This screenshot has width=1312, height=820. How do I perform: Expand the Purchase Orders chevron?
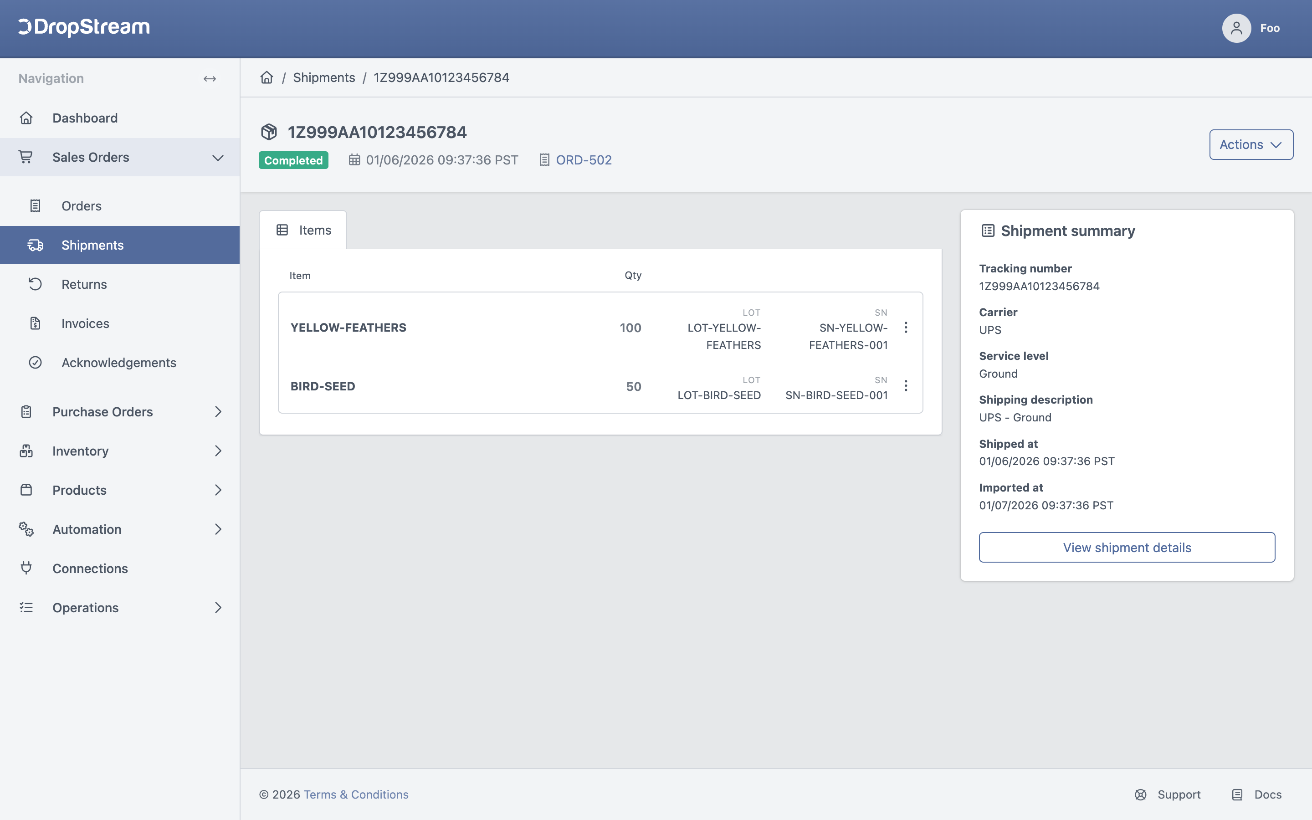click(x=218, y=412)
